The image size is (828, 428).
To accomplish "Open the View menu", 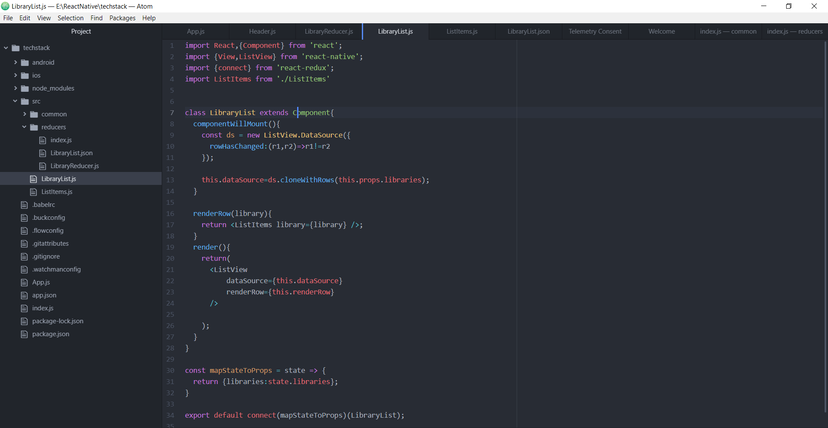I will coord(44,18).
